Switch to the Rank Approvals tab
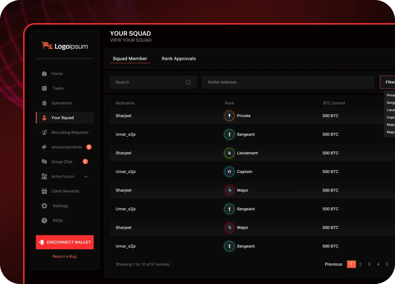The height and width of the screenshot is (284, 395). pos(178,59)
